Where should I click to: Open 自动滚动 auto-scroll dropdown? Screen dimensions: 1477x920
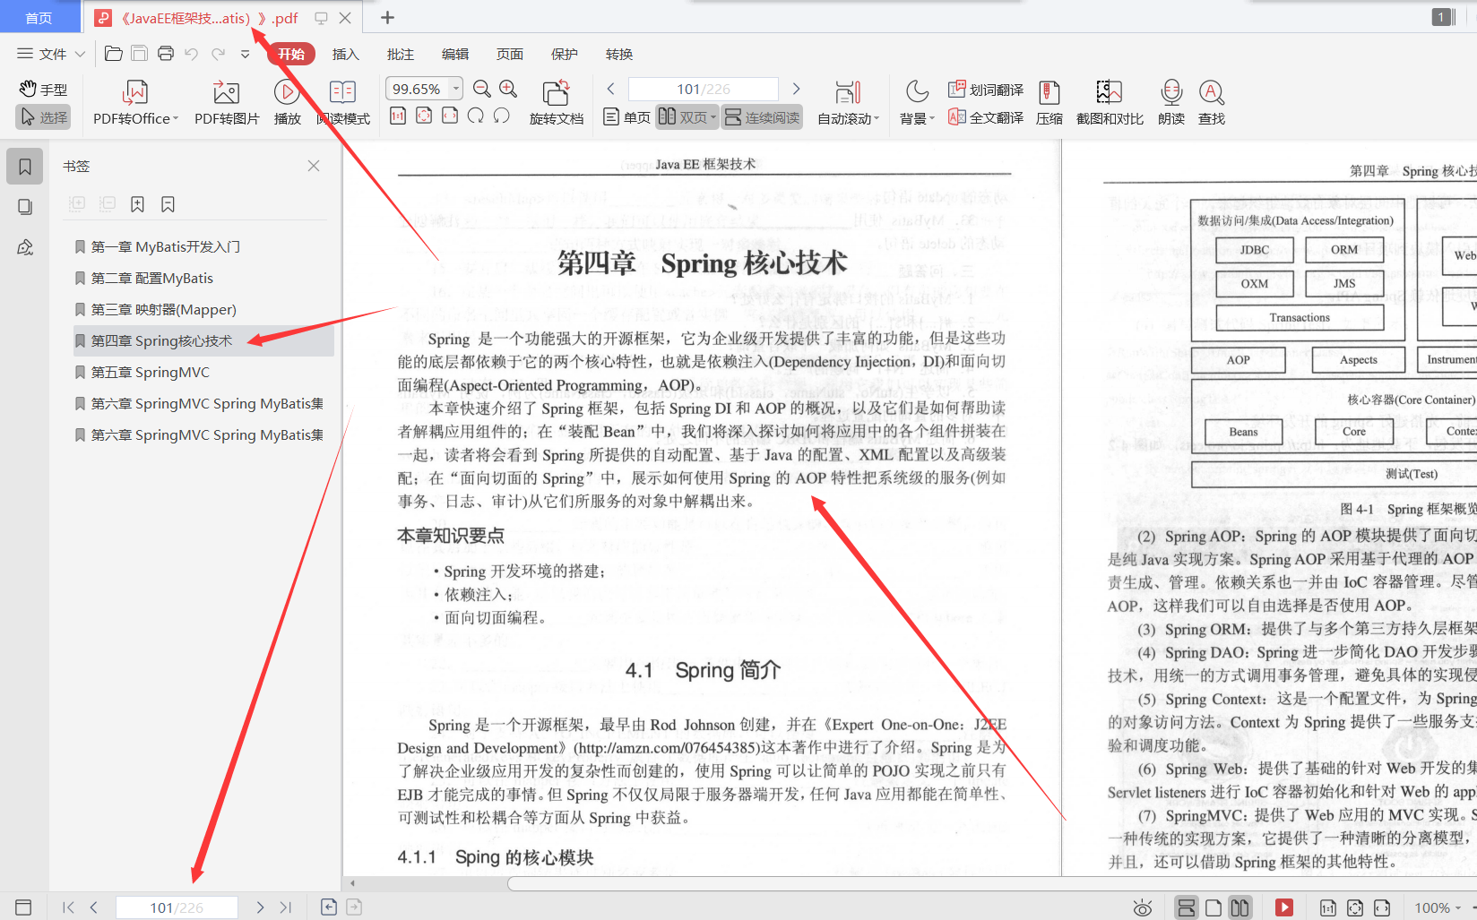(x=848, y=103)
